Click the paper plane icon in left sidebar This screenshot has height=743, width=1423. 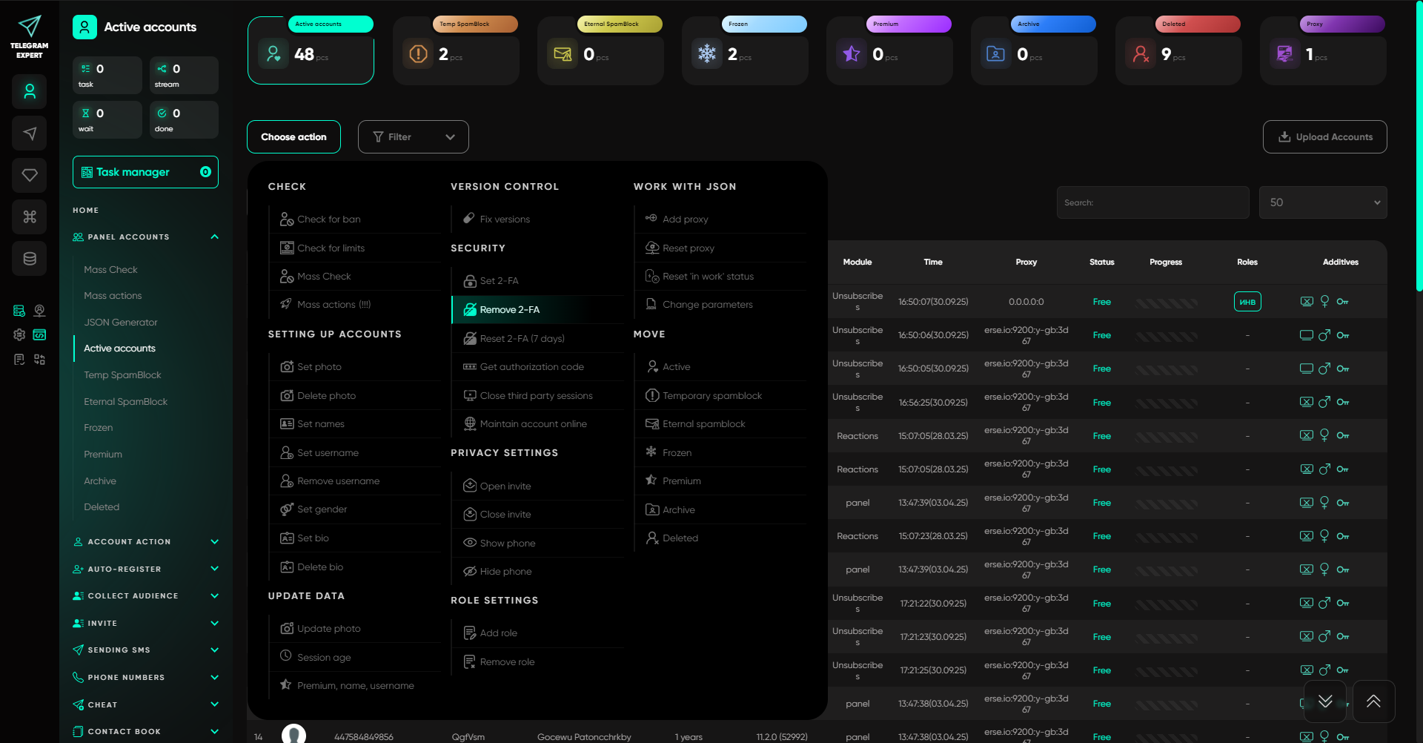tap(30, 133)
